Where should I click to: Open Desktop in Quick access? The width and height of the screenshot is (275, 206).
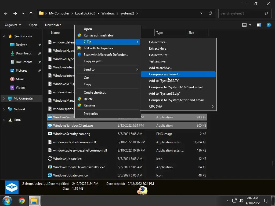tap(21, 45)
